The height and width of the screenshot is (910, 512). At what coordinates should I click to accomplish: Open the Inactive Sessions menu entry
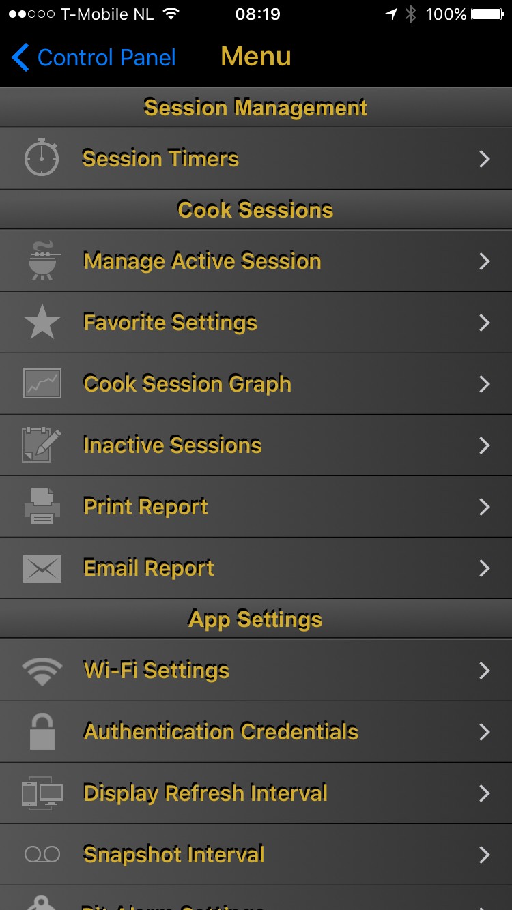click(x=173, y=445)
